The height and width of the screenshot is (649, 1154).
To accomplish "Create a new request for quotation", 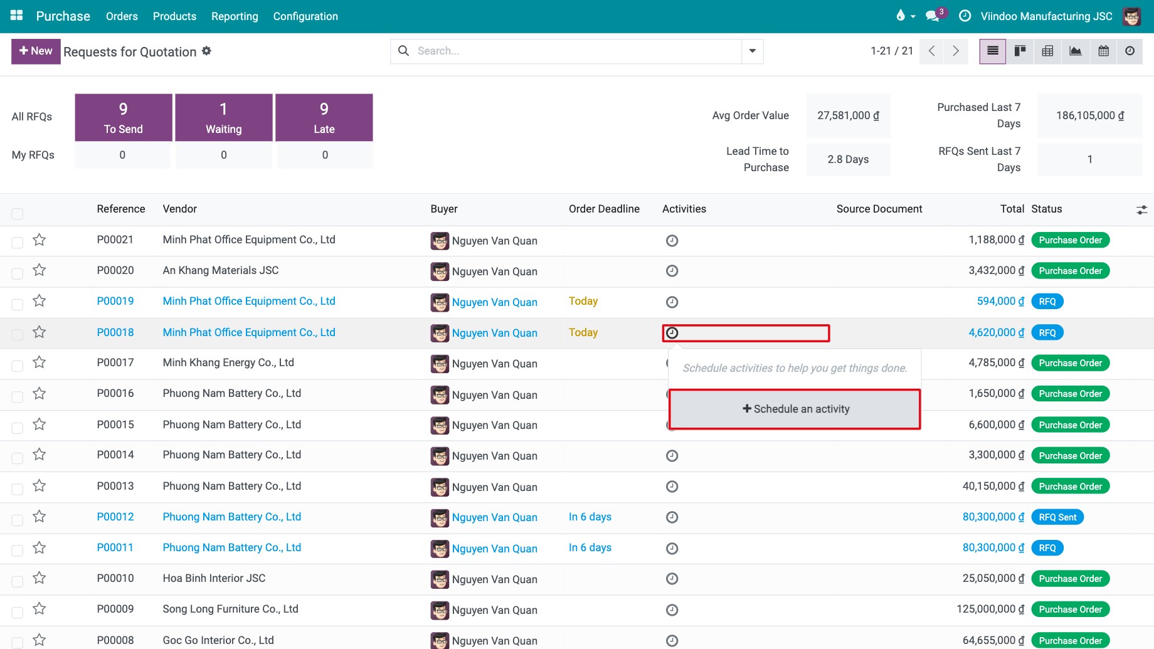I will 36,51.
